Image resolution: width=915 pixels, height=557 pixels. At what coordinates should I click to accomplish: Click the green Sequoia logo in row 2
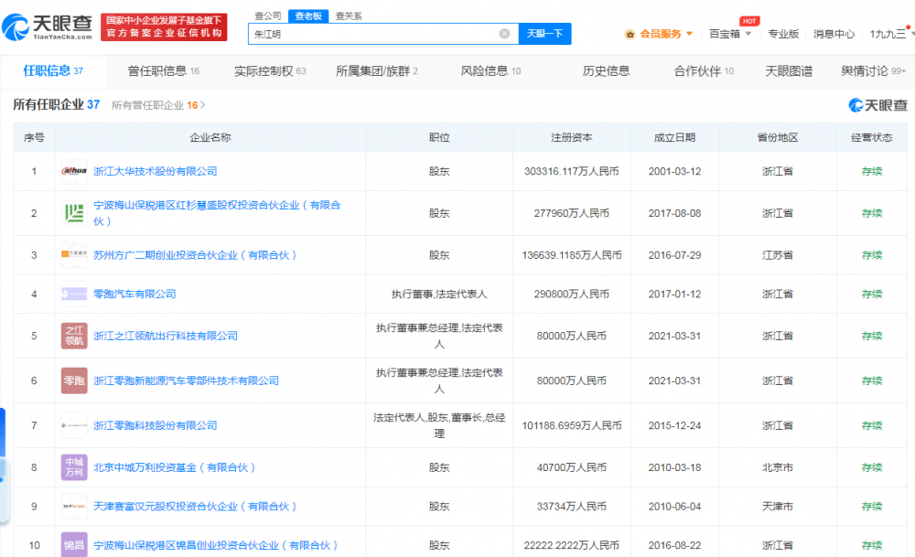tap(74, 213)
